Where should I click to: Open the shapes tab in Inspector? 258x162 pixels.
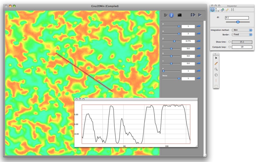tap(222, 10)
